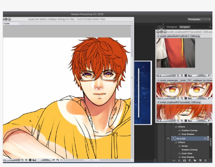This screenshot has height=167, width=215.
Task: Switch to the Navigator tab
Action: tap(185, 27)
